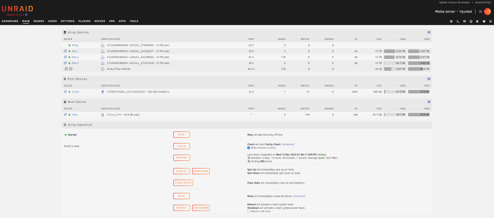
Task: Click the version info icon under UNRAID logo
Action: tap(26, 15)
